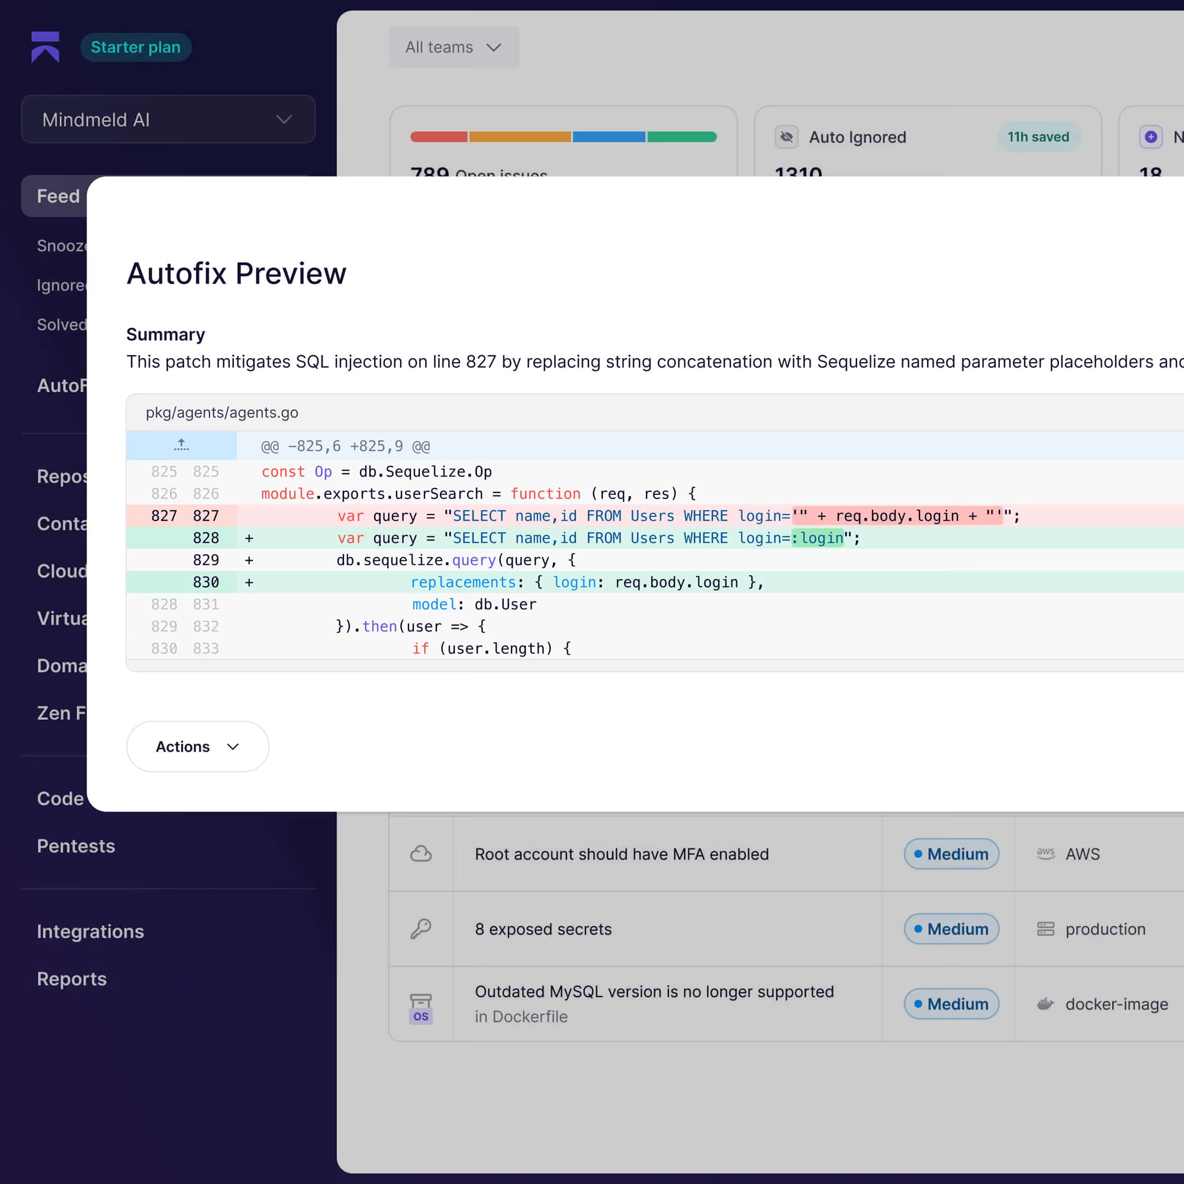Screen dimensions: 1184x1184
Task: Open Reports in the sidebar
Action: pyautogui.click(x=72, y=979)
